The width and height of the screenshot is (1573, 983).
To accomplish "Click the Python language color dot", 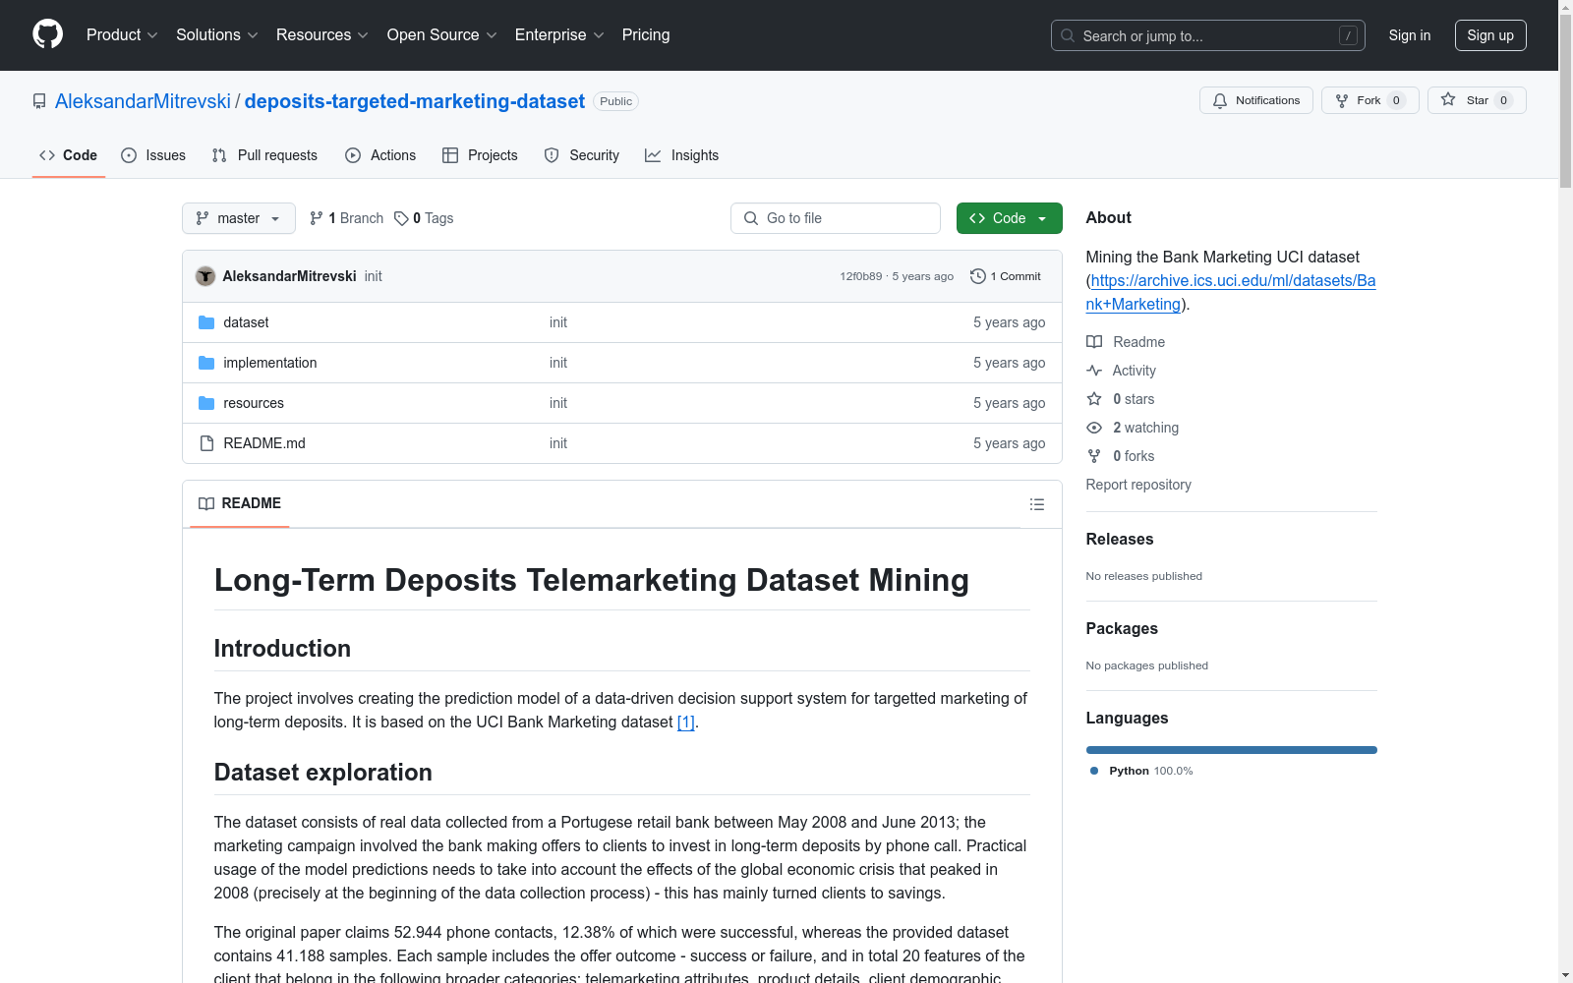I will point(1094,771).
